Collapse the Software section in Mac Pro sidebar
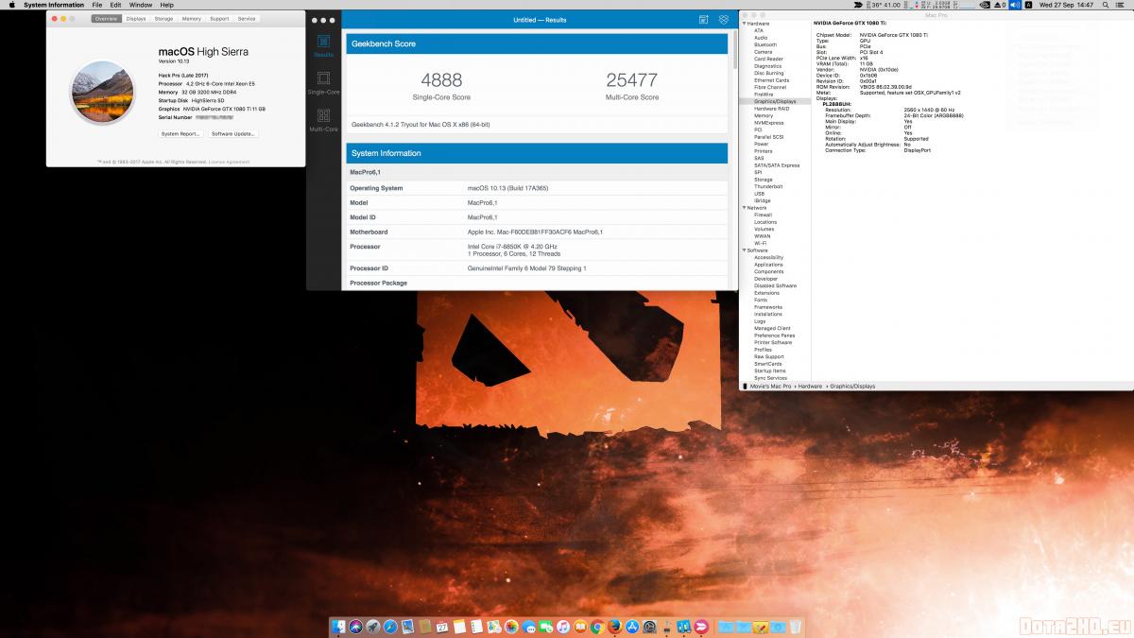The width and height of the screenshot is (1134, 638). tap(743, 250)
